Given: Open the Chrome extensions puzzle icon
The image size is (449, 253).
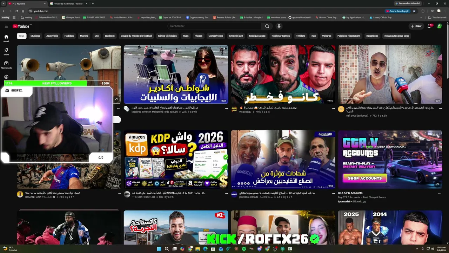Looking at the screenshot, I should (x=423, y=11).
